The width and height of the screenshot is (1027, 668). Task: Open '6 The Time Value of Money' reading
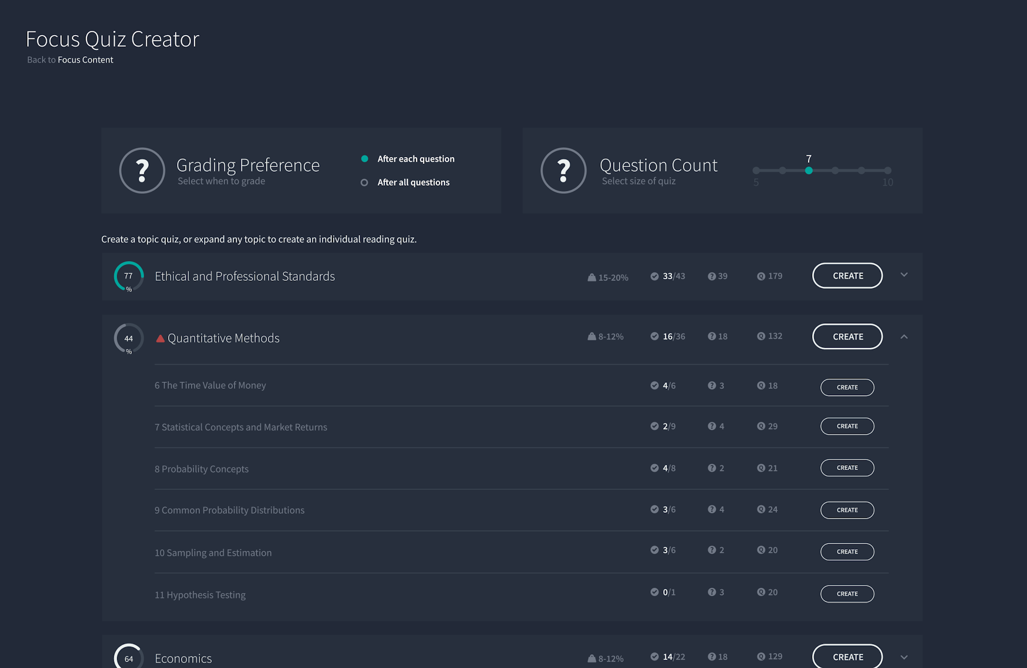210,385
